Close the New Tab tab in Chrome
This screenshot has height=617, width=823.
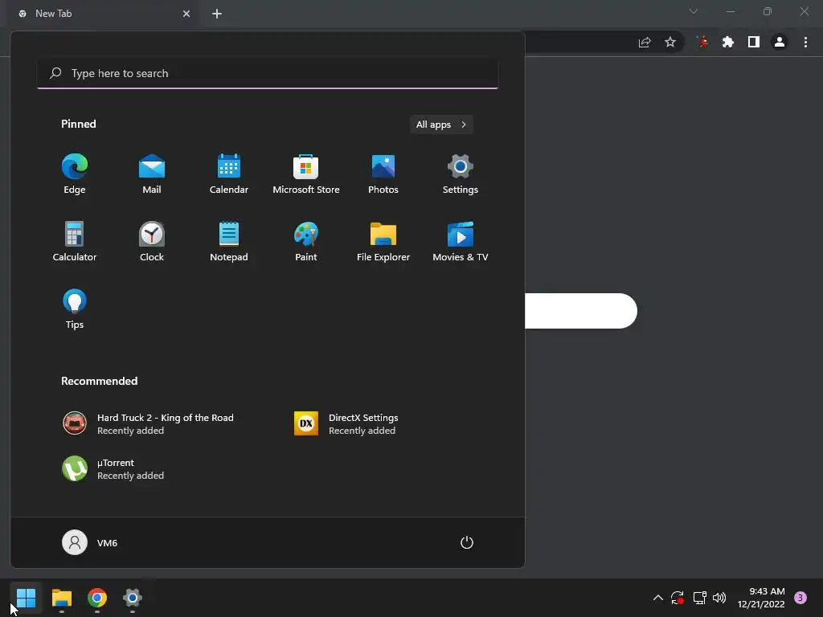[x=186, y=14]
